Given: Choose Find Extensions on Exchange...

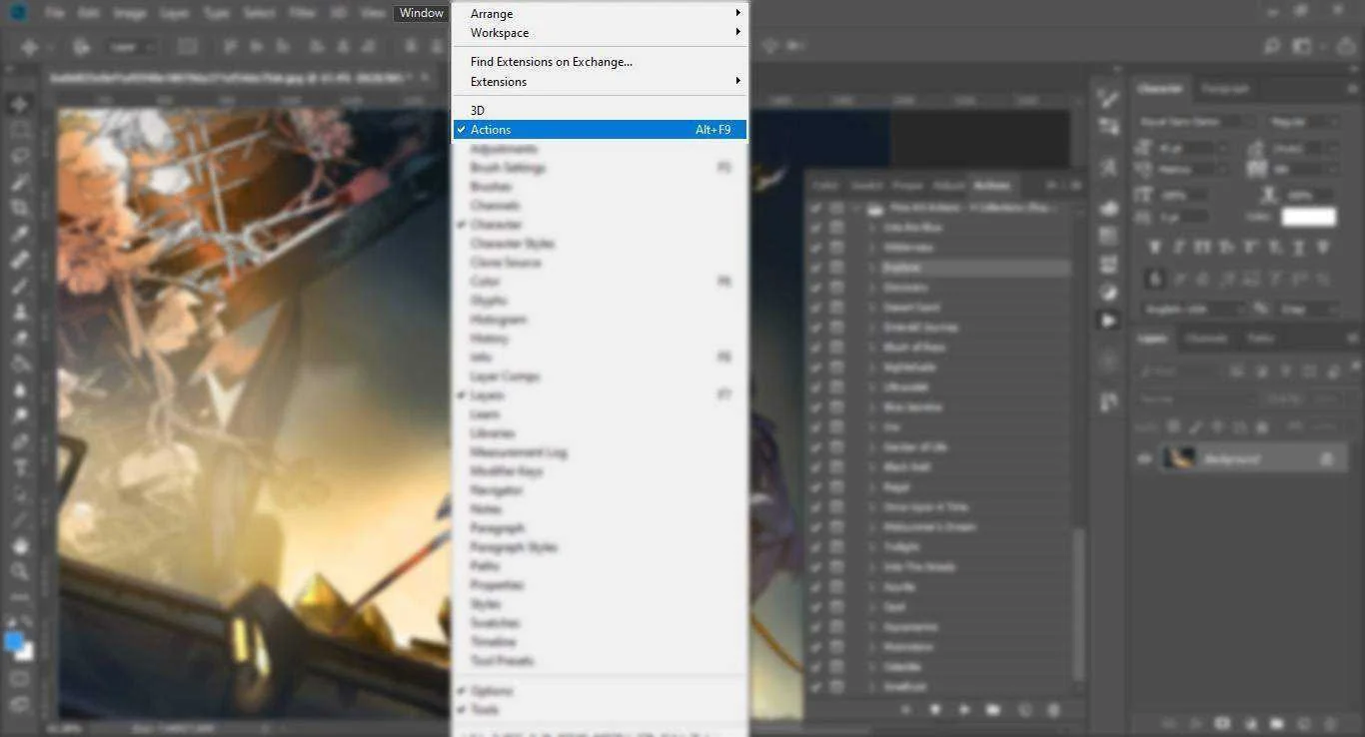Looking at the screenshot, I should (600, 62).
